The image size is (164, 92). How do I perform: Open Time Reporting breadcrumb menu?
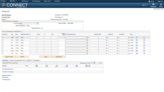36,1
